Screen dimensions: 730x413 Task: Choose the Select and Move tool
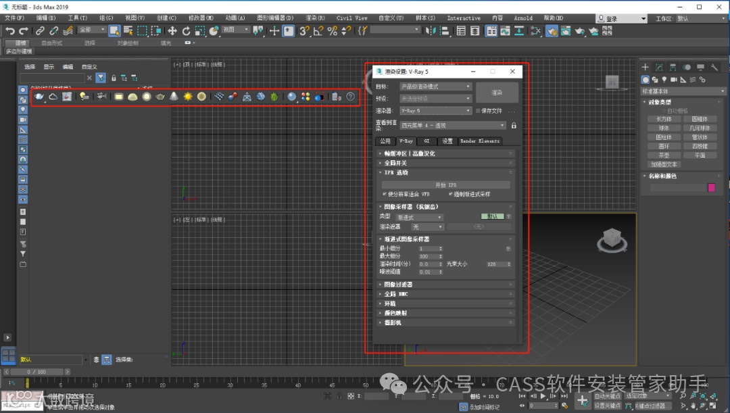[172, 30]
